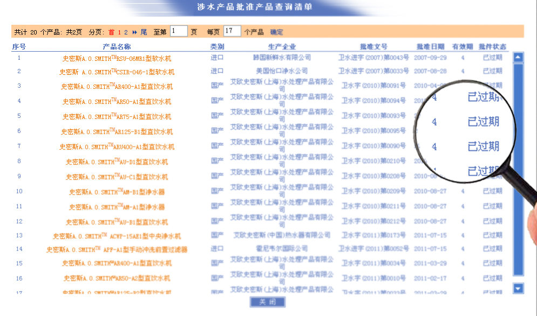Open product AR50-A2型直饮水机 link
Screen dimensions: 537x316
point(117,278)
